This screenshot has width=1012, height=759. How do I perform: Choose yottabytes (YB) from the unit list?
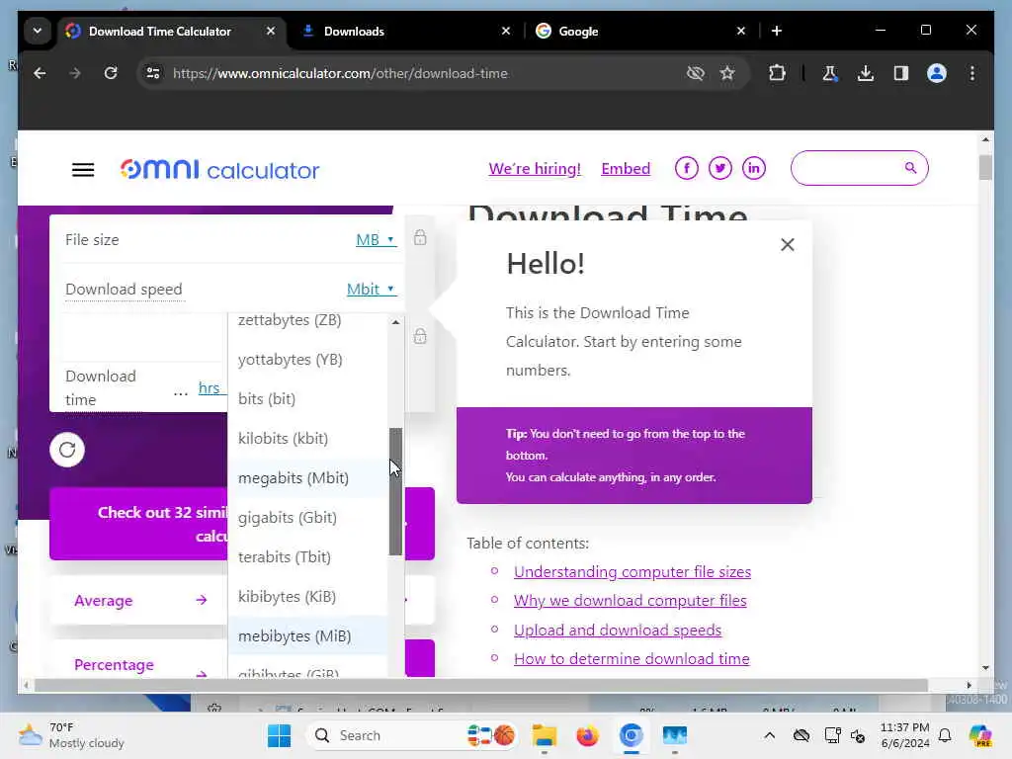[x=308, y=360]
